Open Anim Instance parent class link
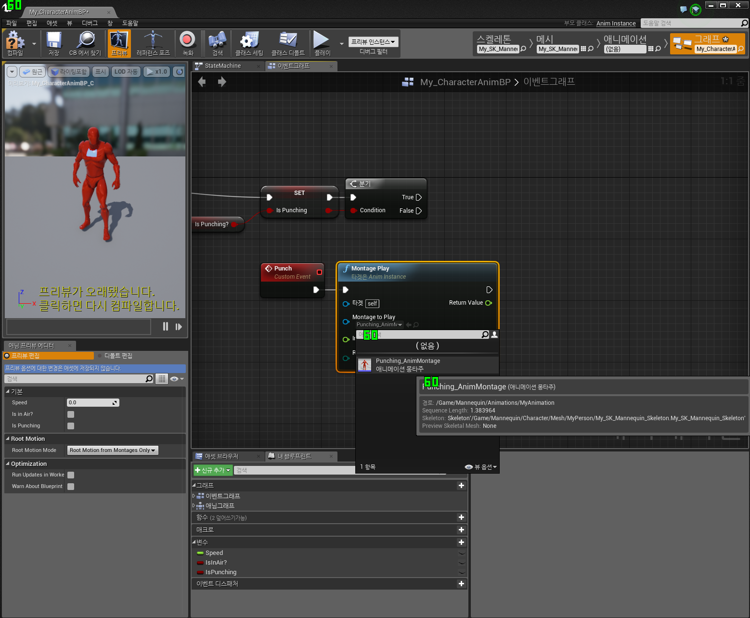The width and height of the screenshot is (750, 618). pyautogui.click(x=616, y=23)
